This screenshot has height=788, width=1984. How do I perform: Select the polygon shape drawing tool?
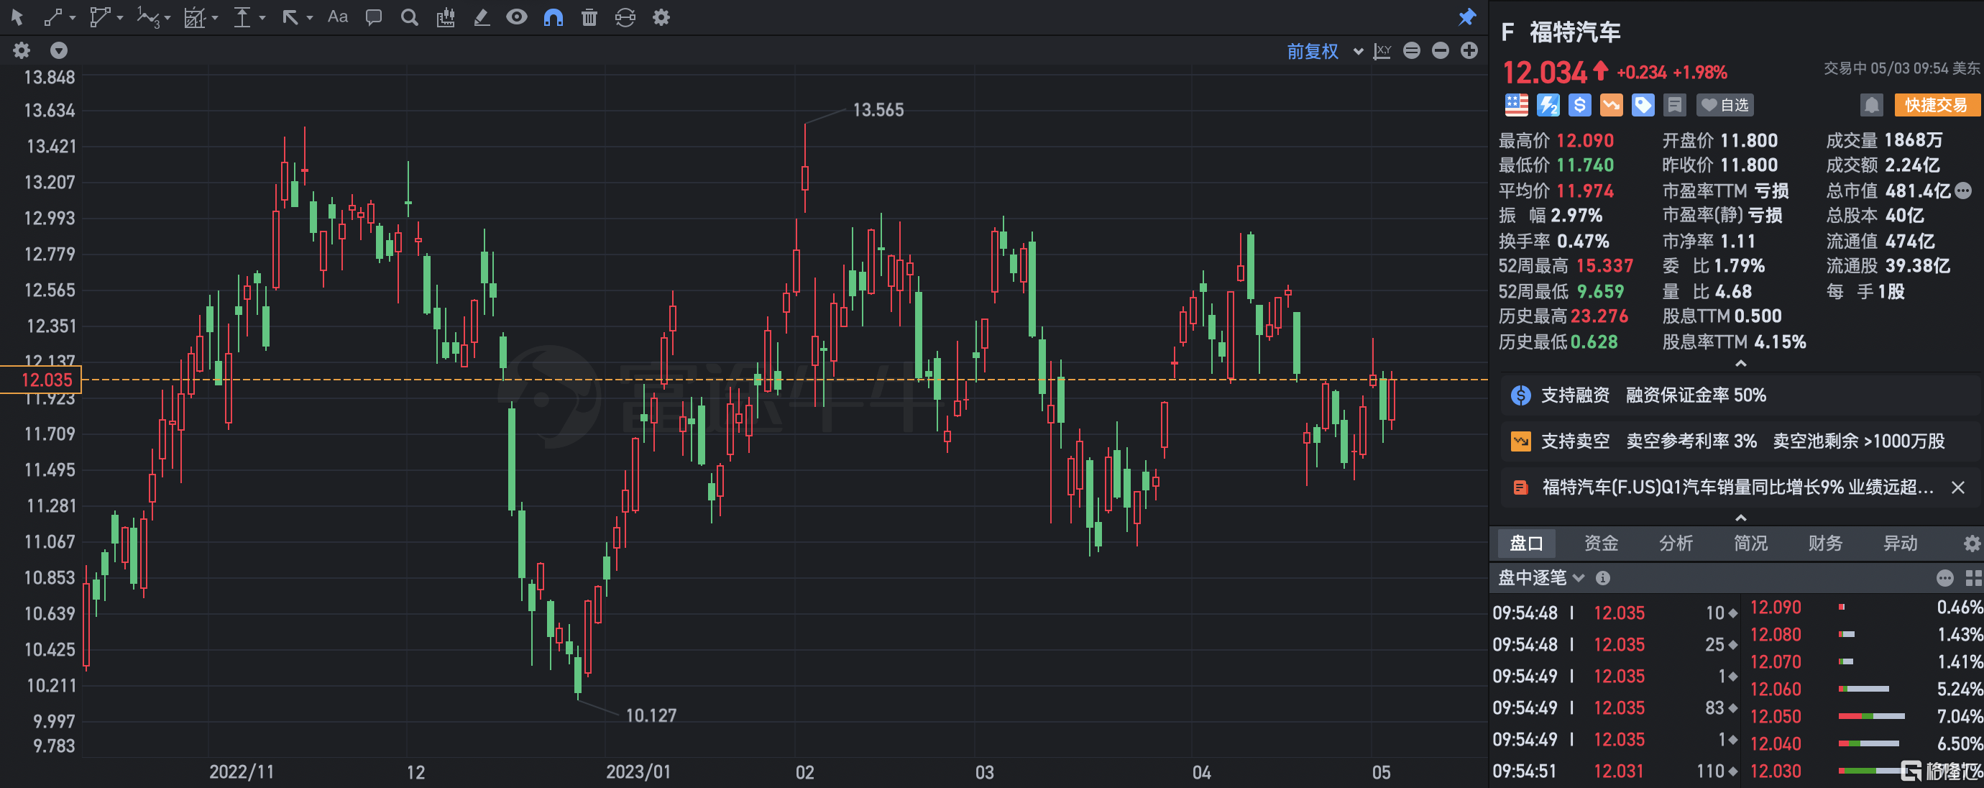[99, 17]
